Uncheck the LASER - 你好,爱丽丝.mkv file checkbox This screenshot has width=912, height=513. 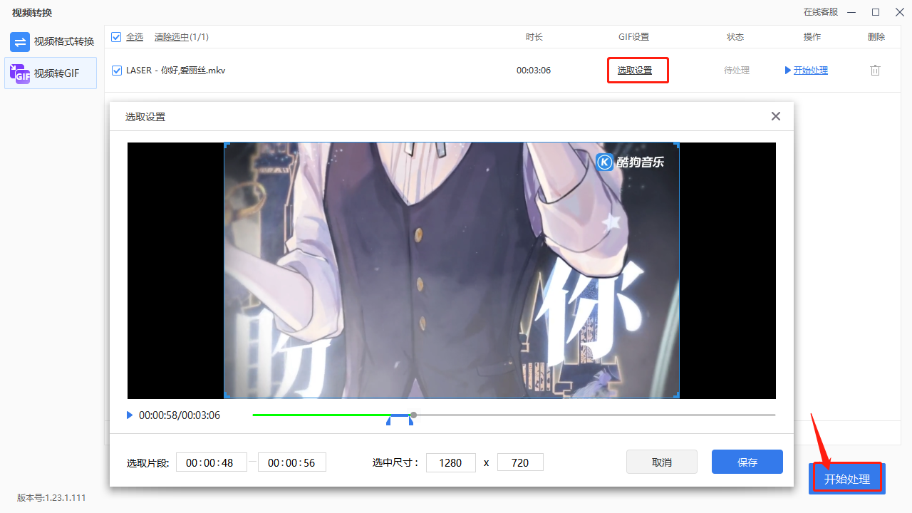click(116, 71)
